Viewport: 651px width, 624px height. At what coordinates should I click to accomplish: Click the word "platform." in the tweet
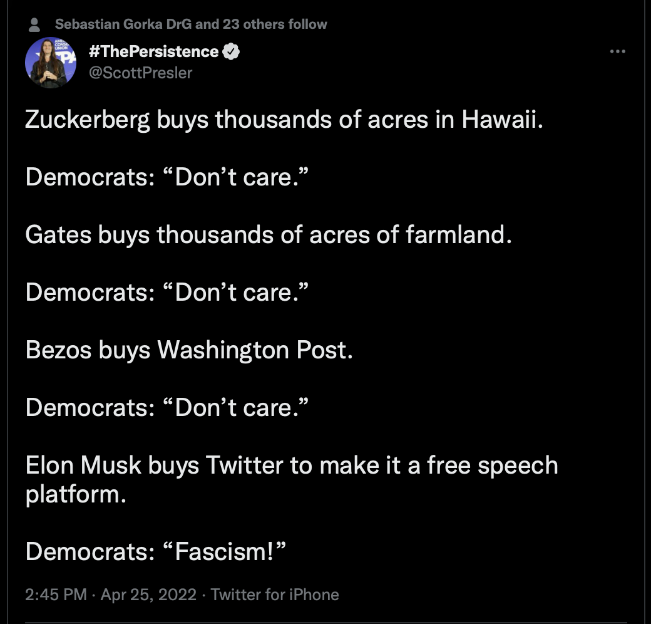click(x=76, y=494)
